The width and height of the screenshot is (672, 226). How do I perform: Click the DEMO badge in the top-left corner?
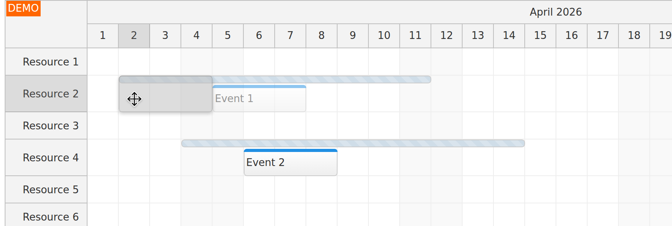pyautogui.click(x=23, y=8)
